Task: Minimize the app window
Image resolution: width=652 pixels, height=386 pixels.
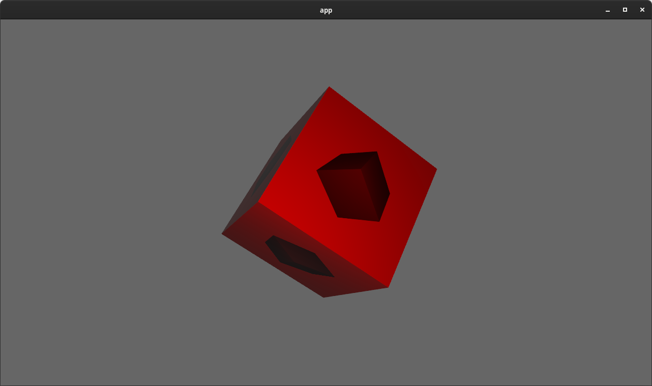Action: [608, 10]
